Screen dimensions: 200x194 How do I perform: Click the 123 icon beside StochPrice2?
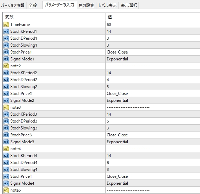point(6,94)
